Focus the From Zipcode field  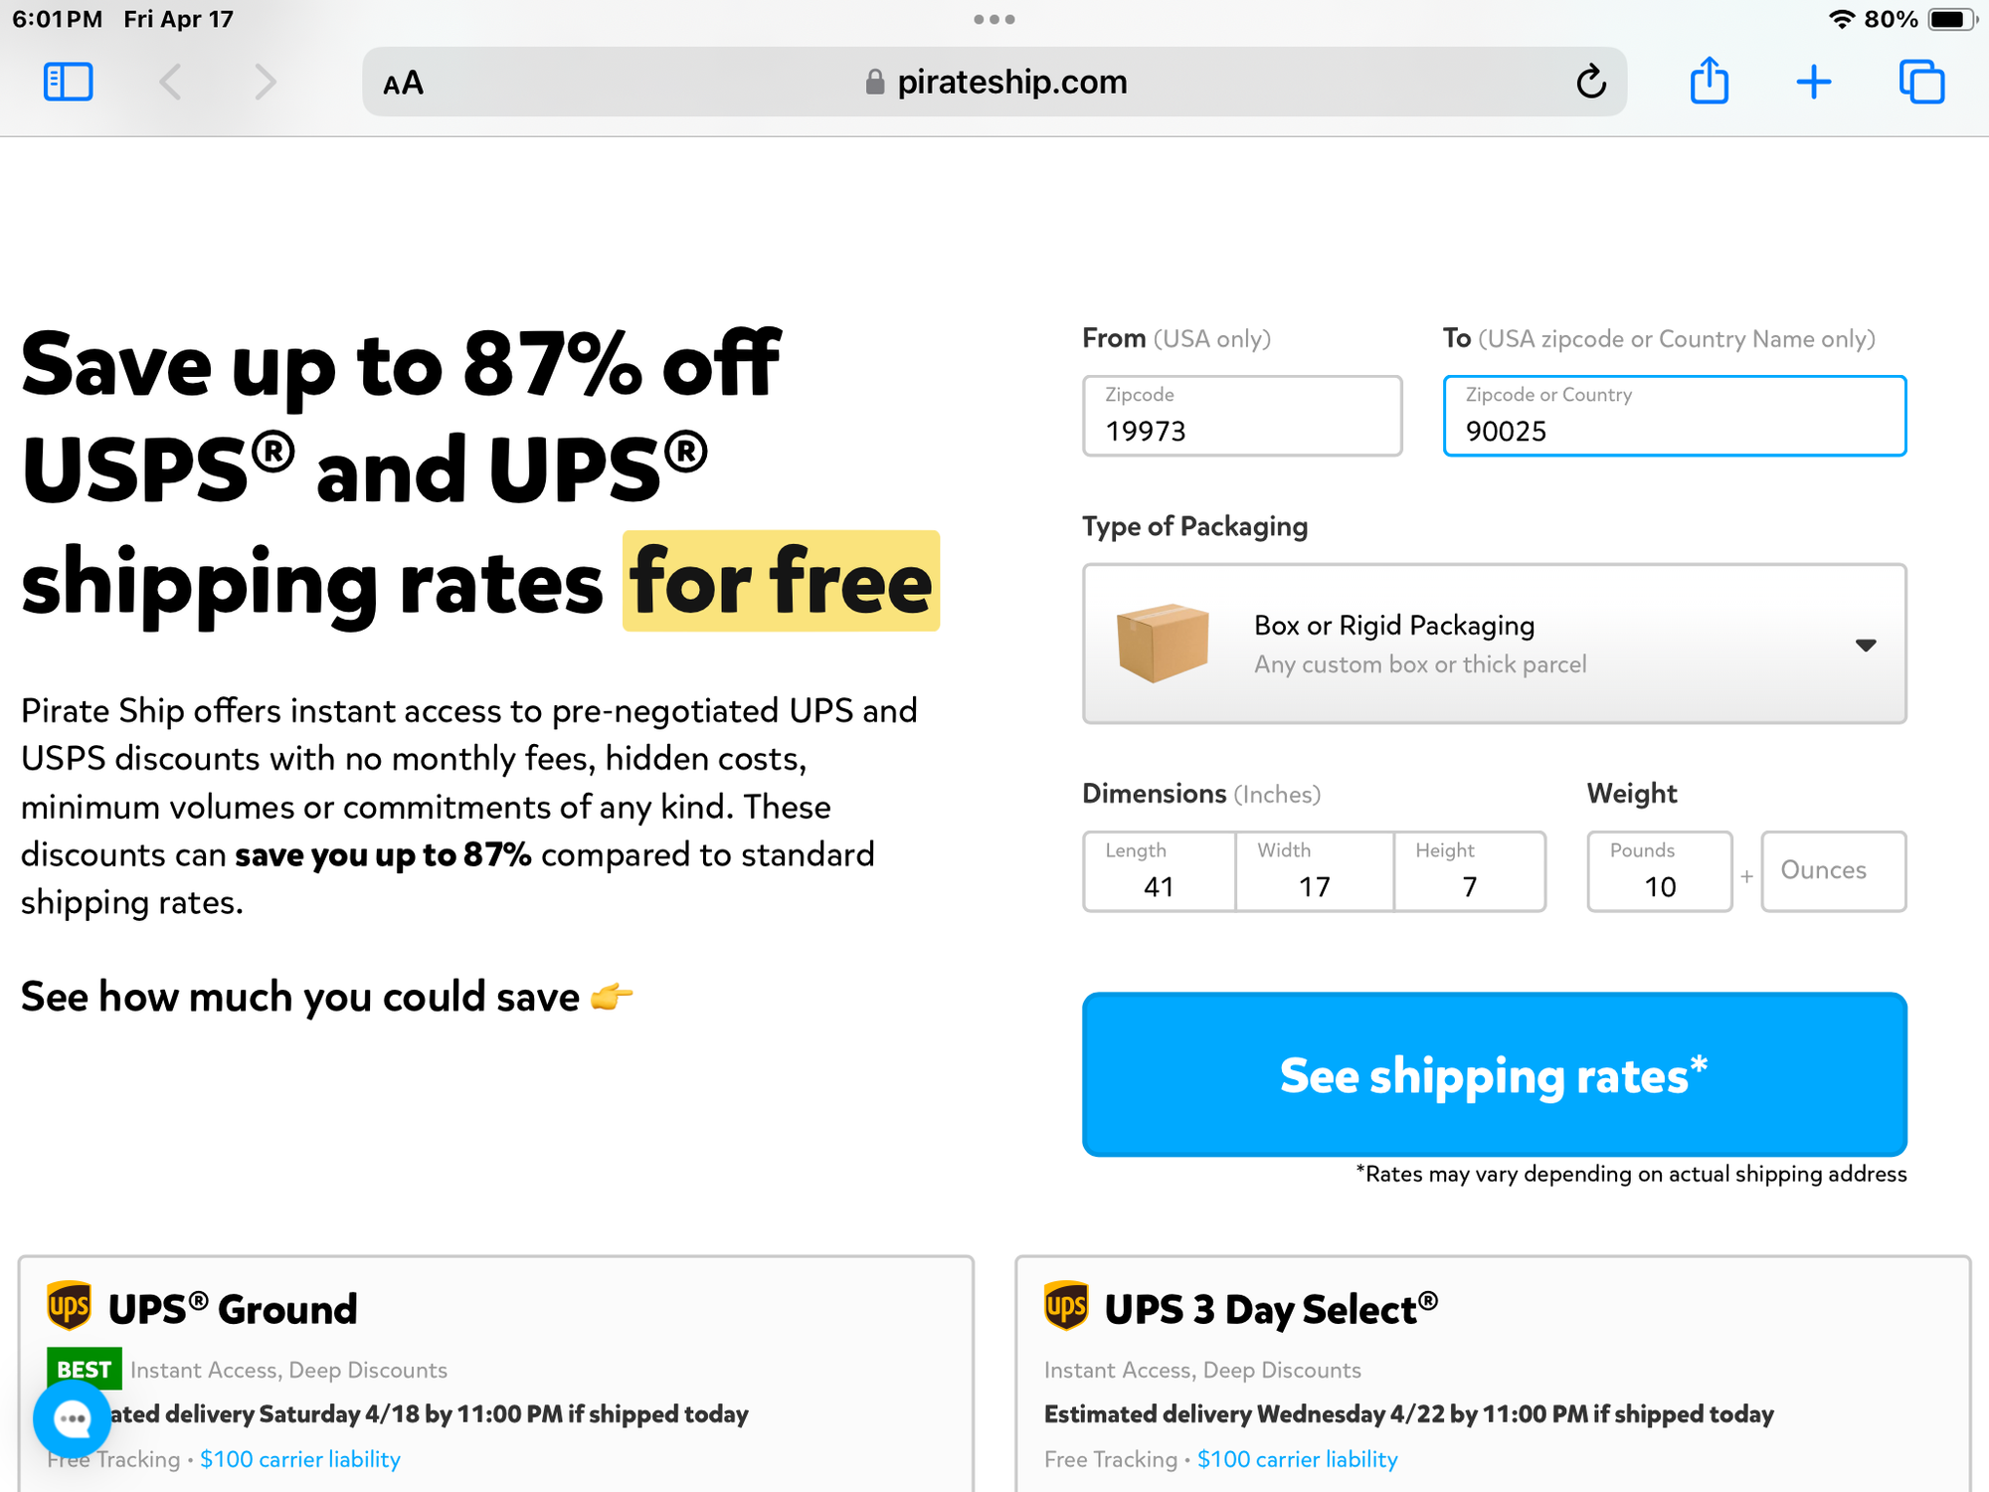pos(1242,417)
